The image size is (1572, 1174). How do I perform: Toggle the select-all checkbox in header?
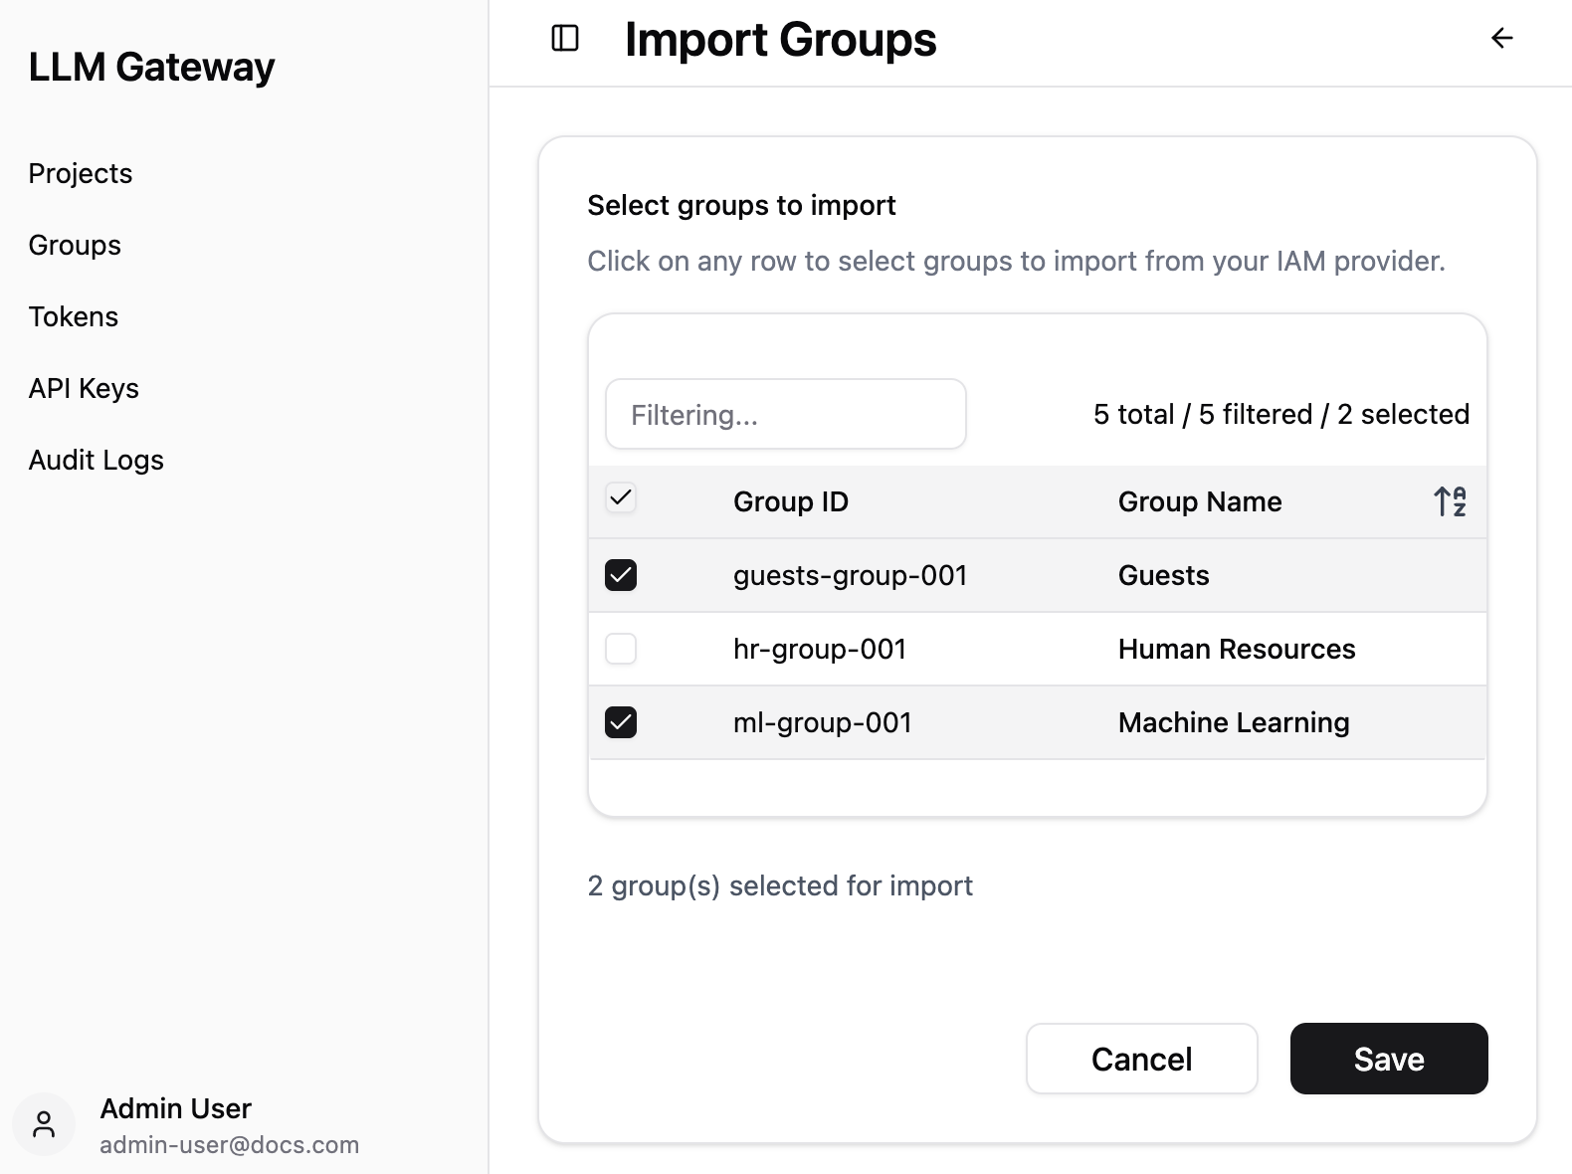(621, 497)
